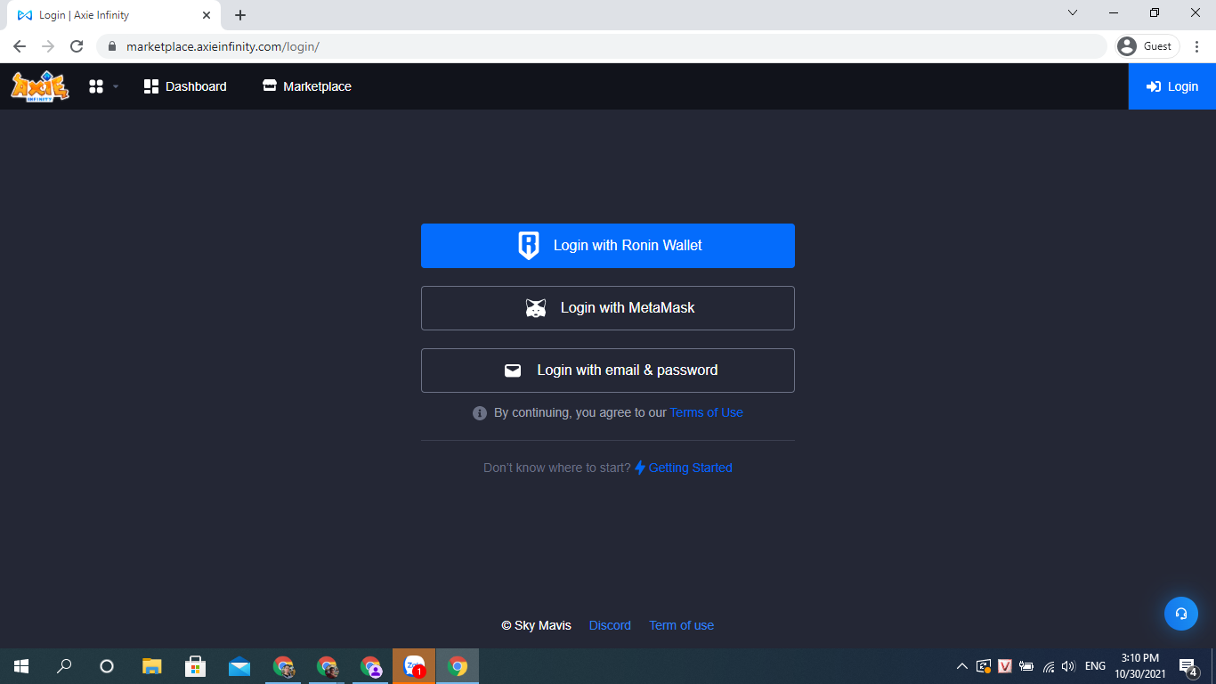Click the Axie Infinity logo
1216x684 pixels.
click(39, 86)
